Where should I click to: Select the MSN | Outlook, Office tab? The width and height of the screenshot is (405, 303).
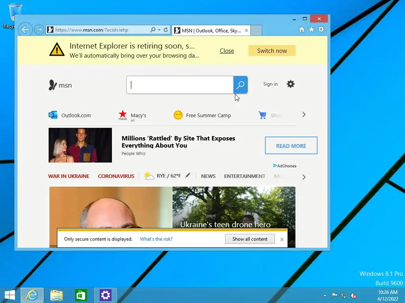click(210, 30)
